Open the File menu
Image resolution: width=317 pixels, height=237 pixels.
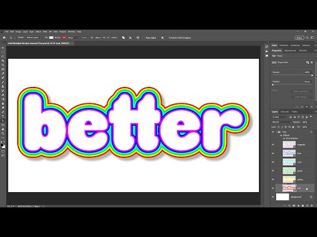coord(7,32)
